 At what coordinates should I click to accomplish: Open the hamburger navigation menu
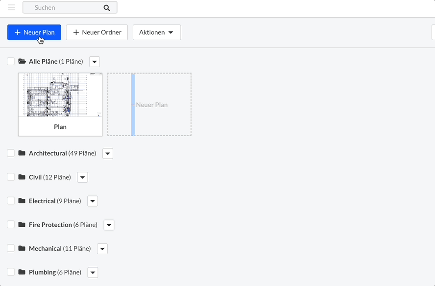[x=11, y=7]
